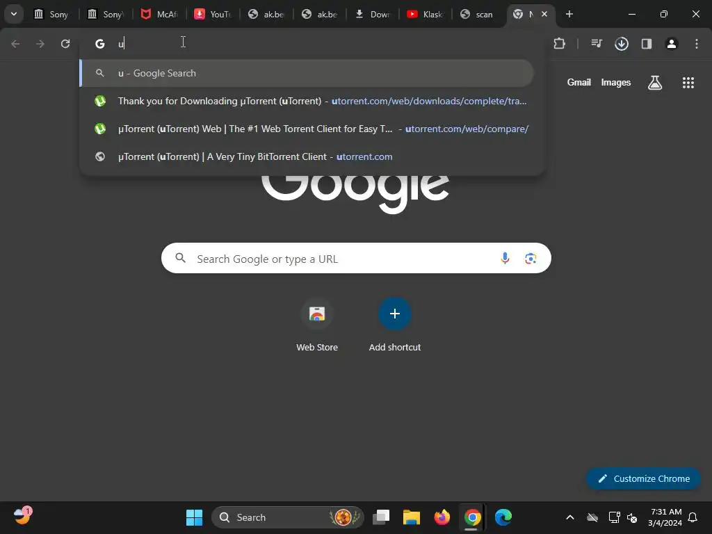The width and height of the screenshot is (712, 534).
Task: Switch to the first Sony tab
Action: pyautogui.click(x=51, y=14)
